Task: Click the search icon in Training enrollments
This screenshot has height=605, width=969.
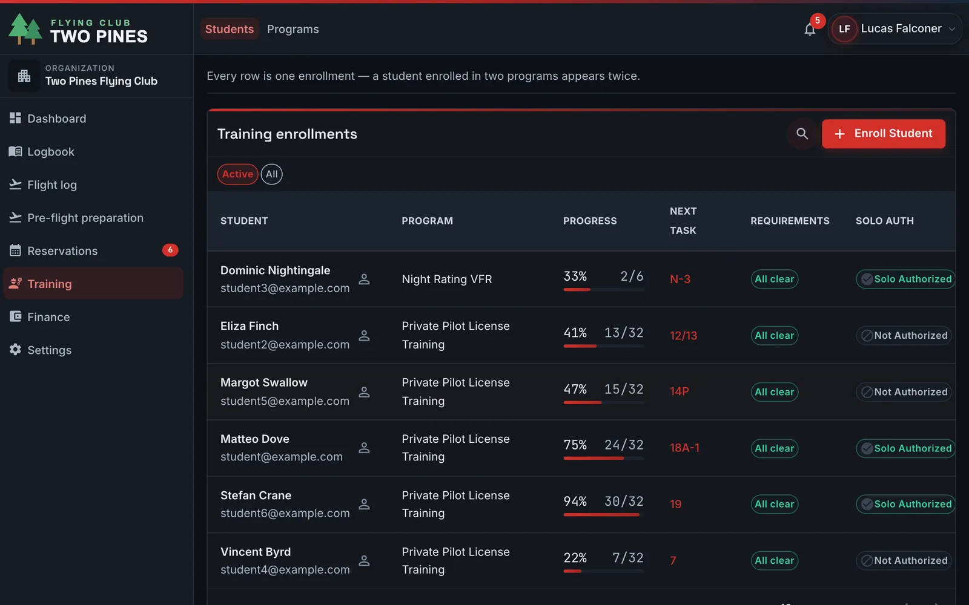Action: pyautogui.click(x=802, y=134)
